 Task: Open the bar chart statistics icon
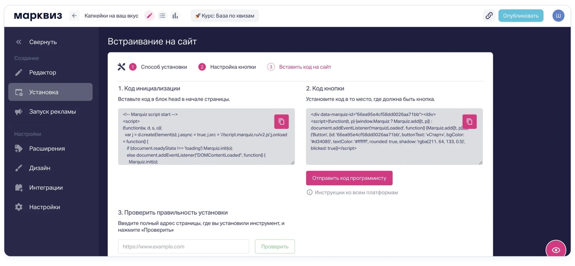click(175, 16)
